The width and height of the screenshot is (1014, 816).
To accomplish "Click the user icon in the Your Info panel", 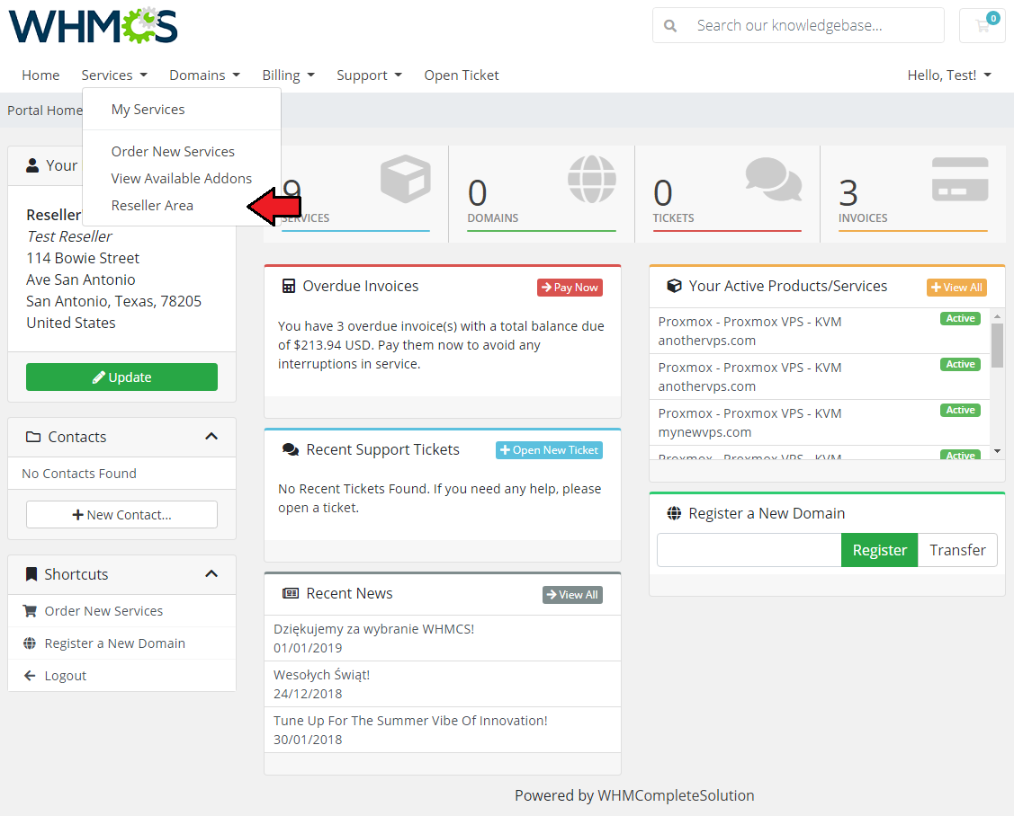I will 31,165.
